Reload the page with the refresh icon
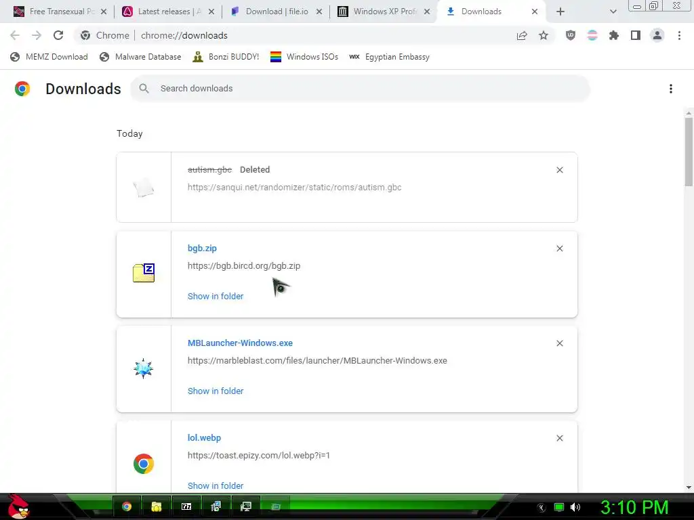The width and height of the screenshot is (694, 520). click(x=58, y=35)
